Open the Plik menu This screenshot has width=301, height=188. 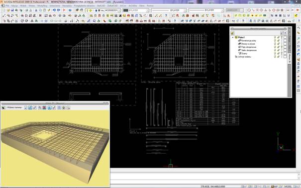coord(7,6)
